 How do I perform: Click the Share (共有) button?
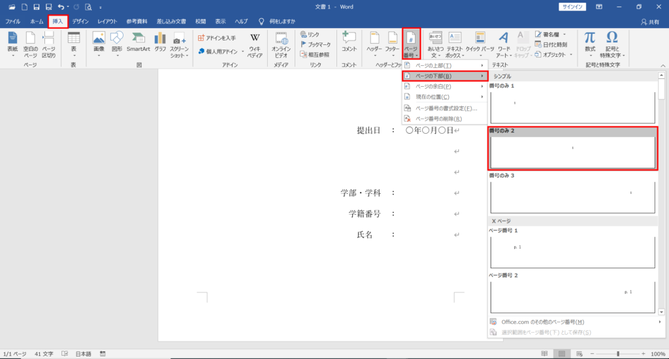click(x=650, y=22)
